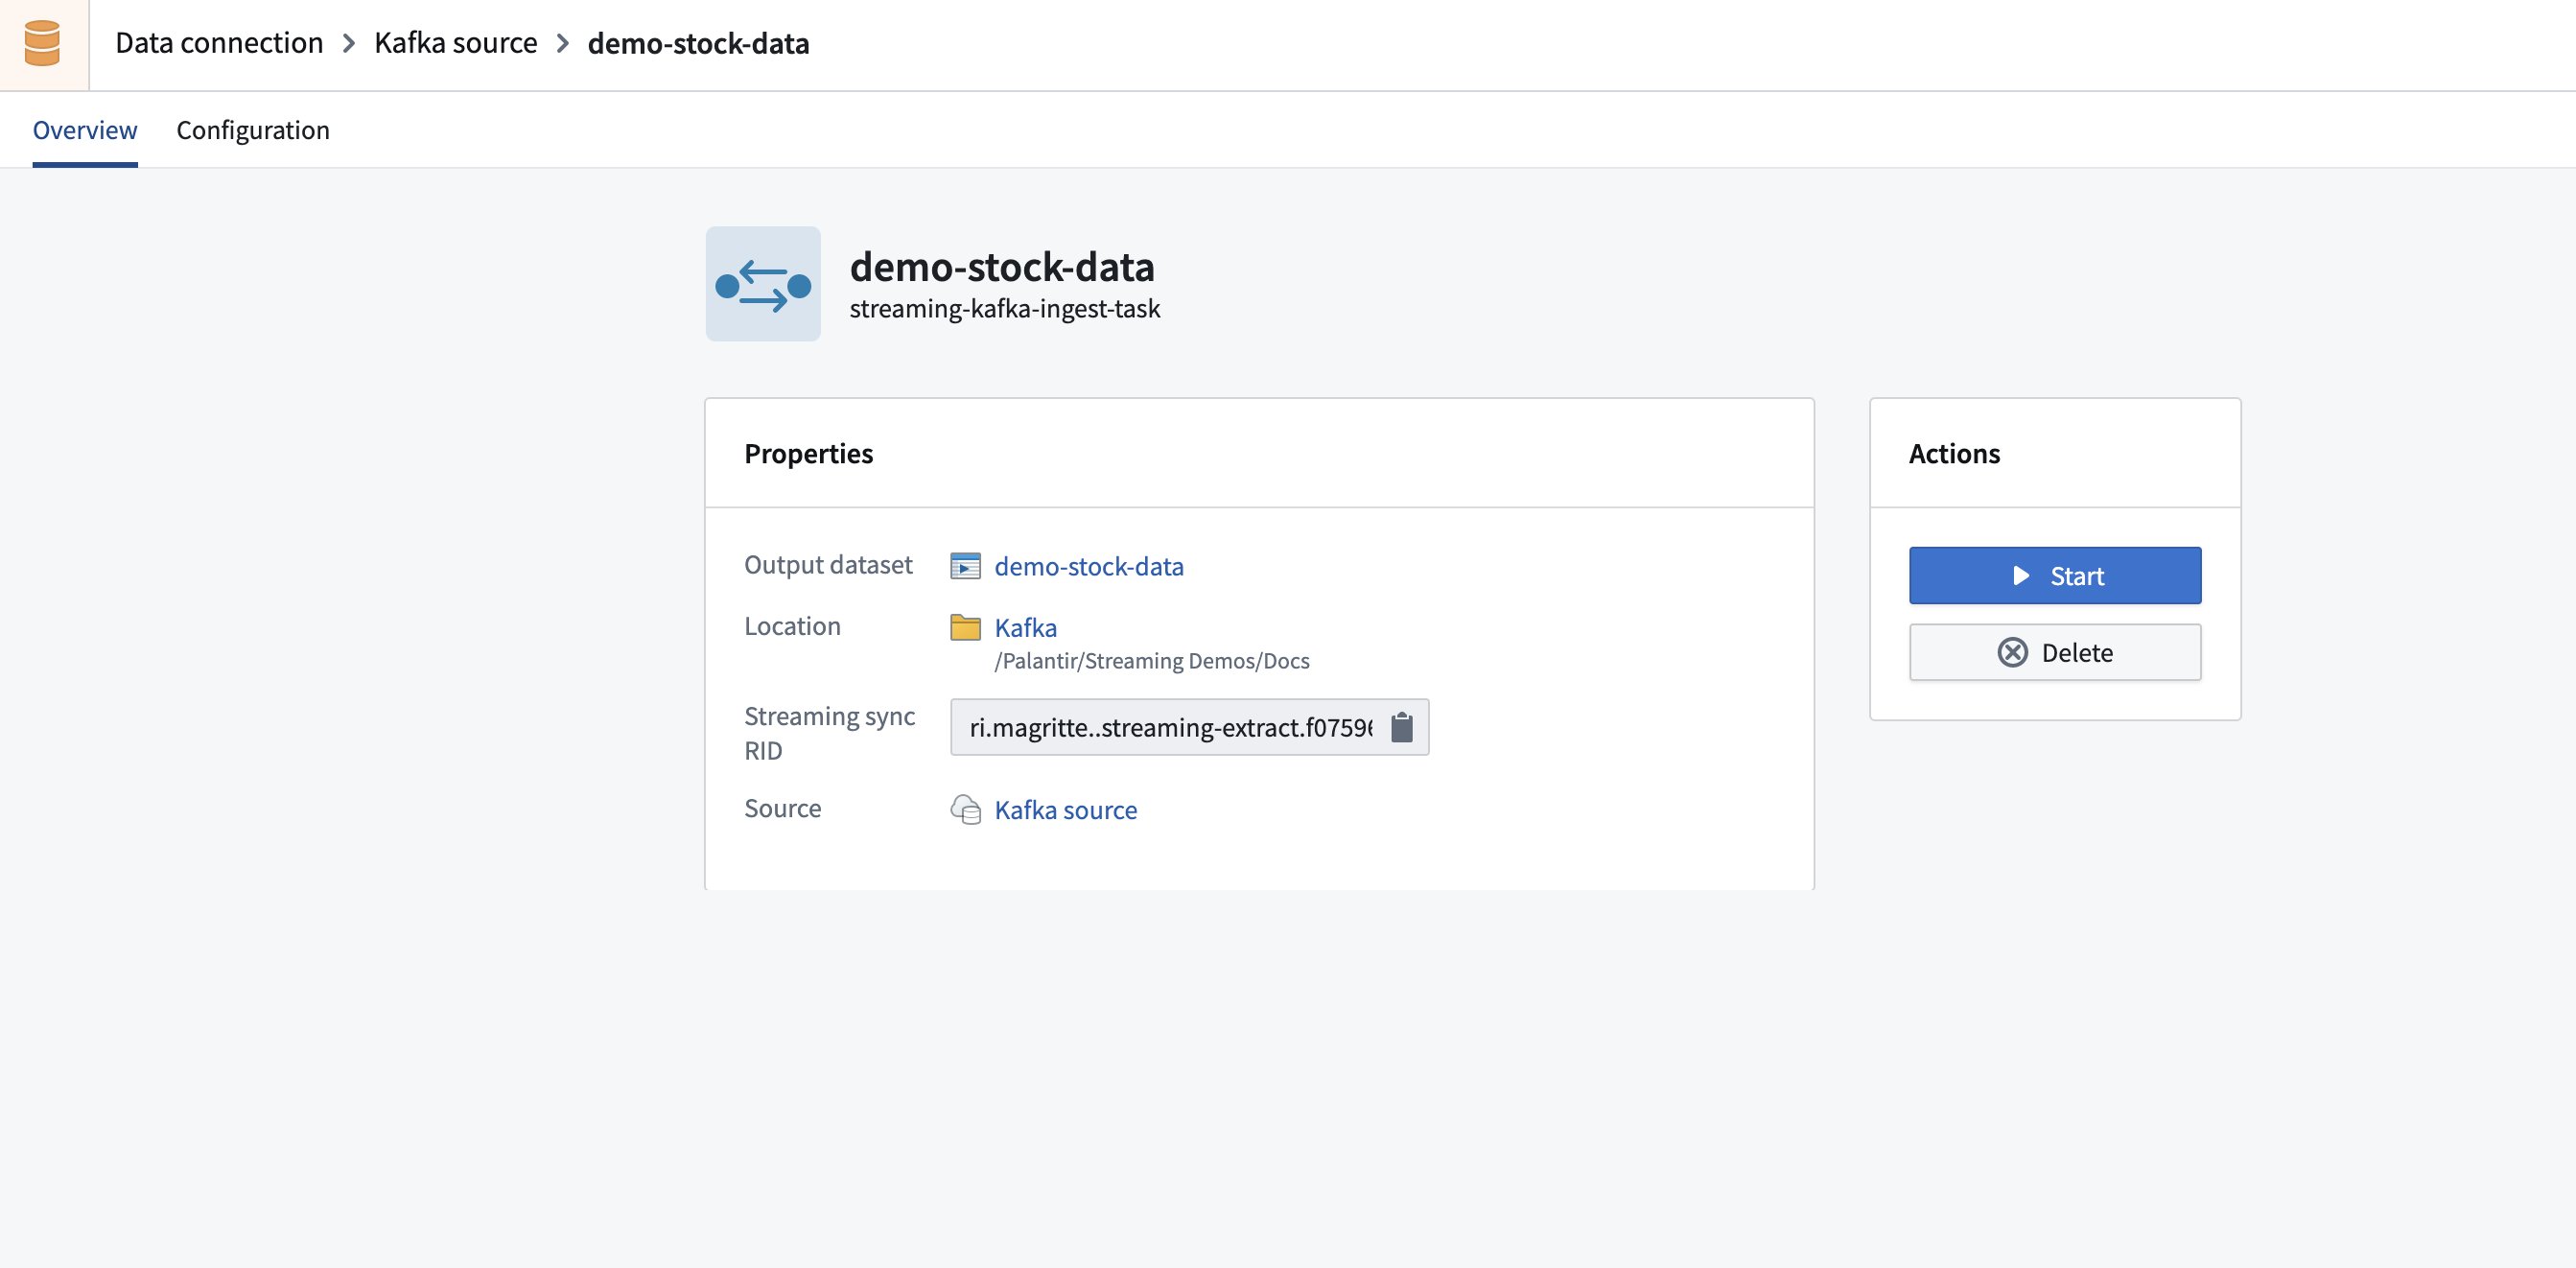Click the streaming-kafka-ingest-task transfer icon
Screen dimensions: 2576x1268
click(762, 284)
